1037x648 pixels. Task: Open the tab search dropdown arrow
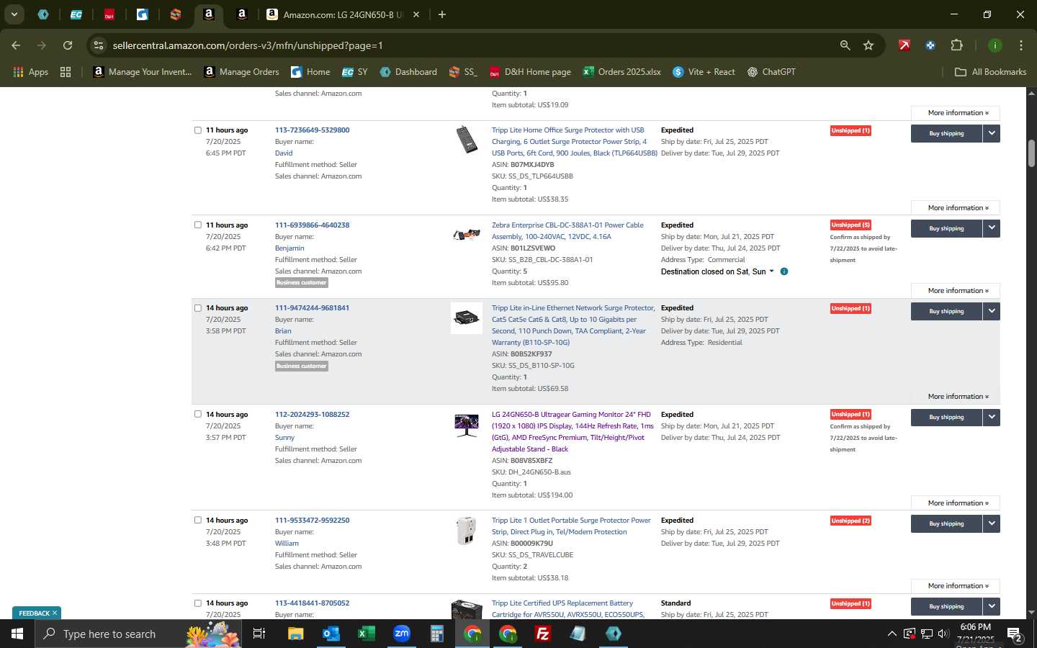14,14
